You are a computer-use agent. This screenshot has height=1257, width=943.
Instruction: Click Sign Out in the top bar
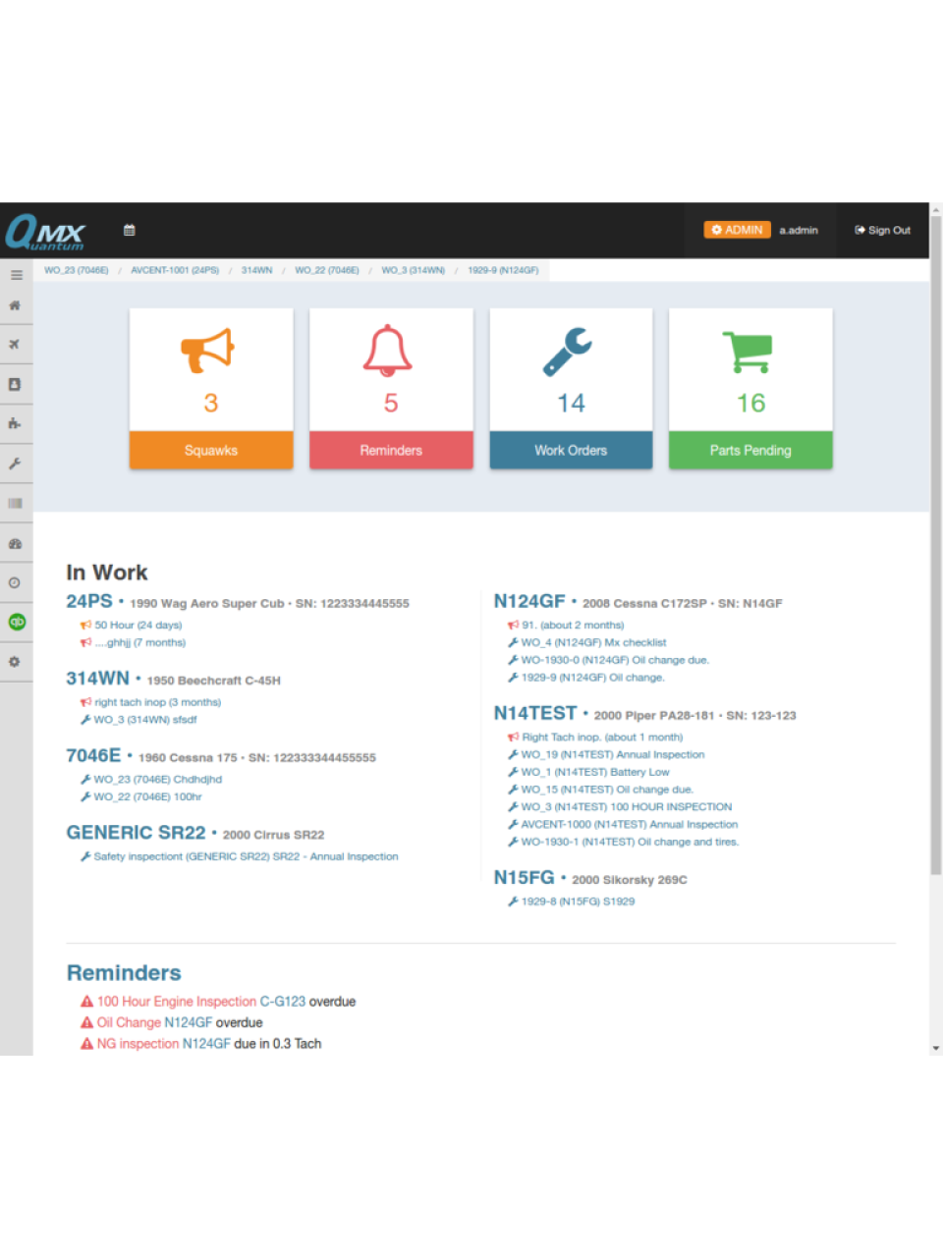click(882, 230)
